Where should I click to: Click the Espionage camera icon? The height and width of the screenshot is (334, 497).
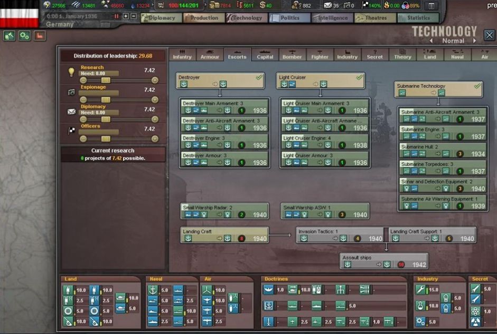click(71, 92)
